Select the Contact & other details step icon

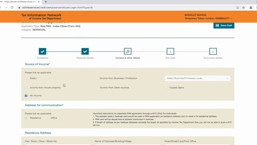128,51
